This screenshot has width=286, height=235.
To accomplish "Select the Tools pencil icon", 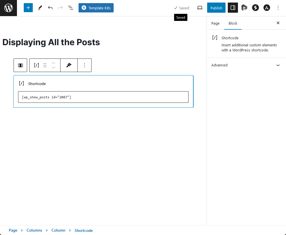I will click(40, 8).
